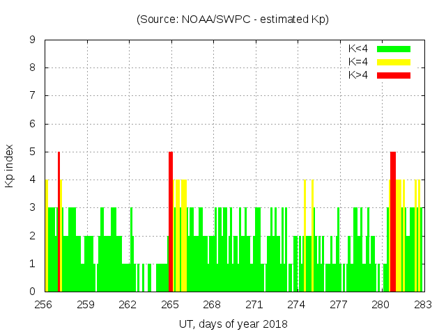Click the x-axis tick label 256
This screenshot has width=446, height=334.
(x=44, y=305)
